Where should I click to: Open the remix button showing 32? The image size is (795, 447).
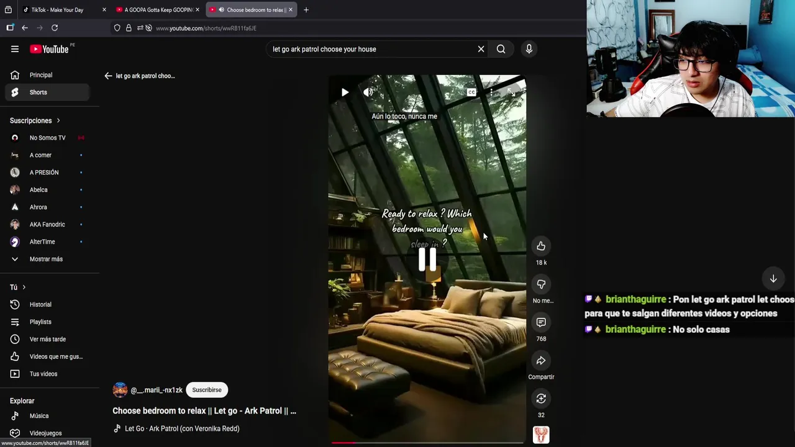(541, 399)
